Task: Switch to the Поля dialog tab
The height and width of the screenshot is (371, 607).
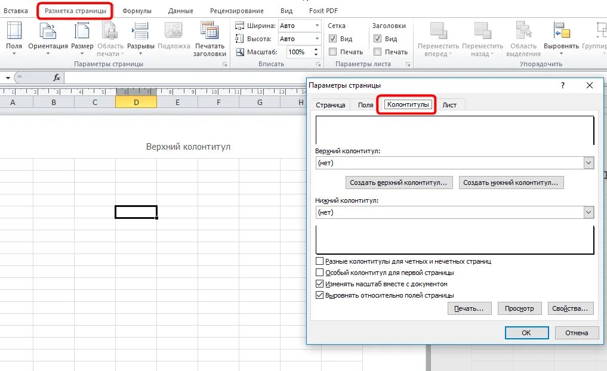Action: pos(365,105)
